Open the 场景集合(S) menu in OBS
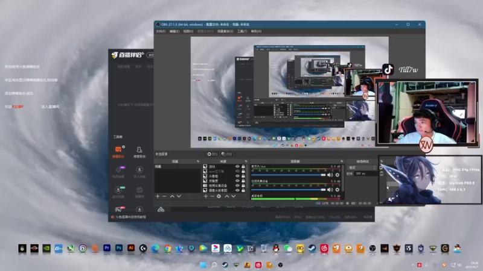The height and width of the screenshot is (271, 483). pyautogui.click(x=225, y=31)
